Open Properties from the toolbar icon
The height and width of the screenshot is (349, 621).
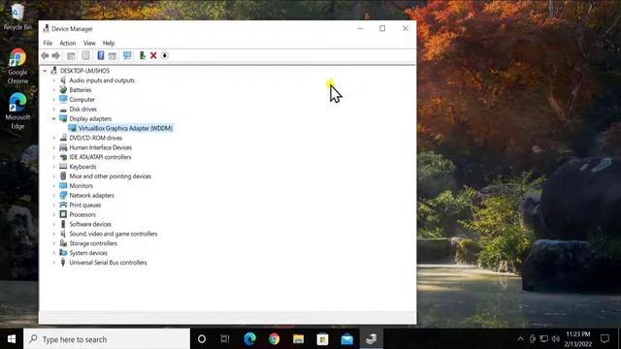coord(86,56)
